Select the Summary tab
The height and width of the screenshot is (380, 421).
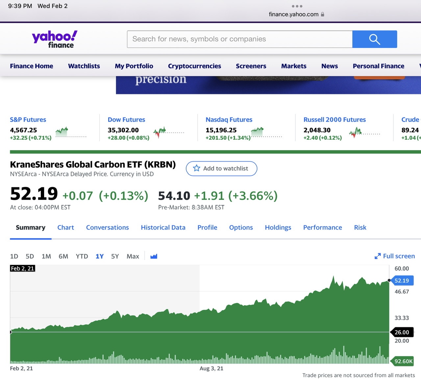pyautogui.click(x=31, y=228)
